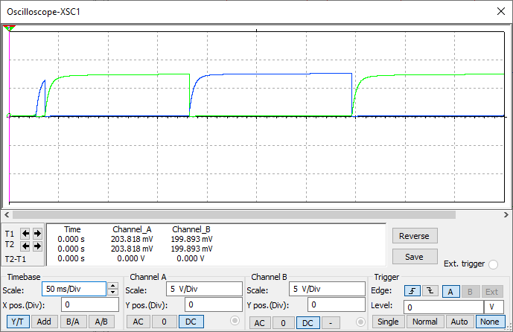Choose trigger source Ext
This screenshot has height=332, width=513.
click(x=491, y=292)
